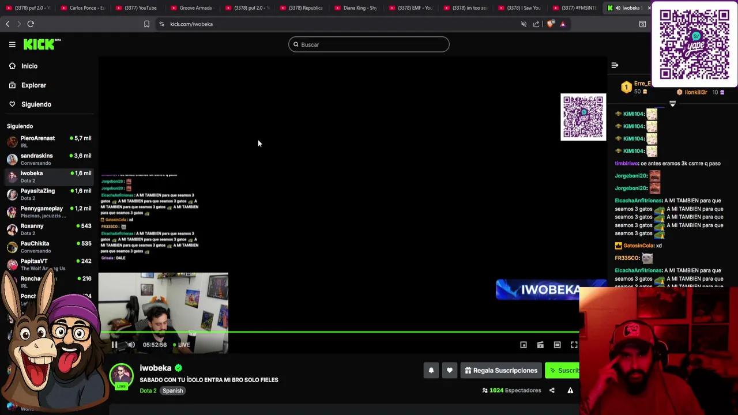Click the 1624 Espectadores viewer count
The width and height of the screenshot is (738, 415).
pyautogui.click(x=511, y=390)
